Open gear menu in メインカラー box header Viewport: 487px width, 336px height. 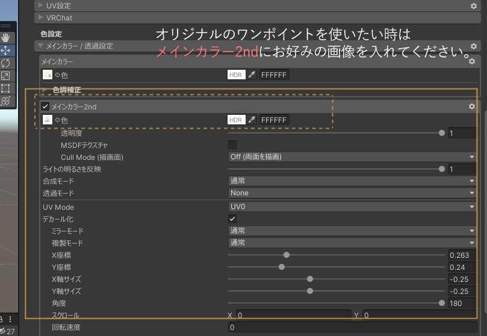pos(472,61)
